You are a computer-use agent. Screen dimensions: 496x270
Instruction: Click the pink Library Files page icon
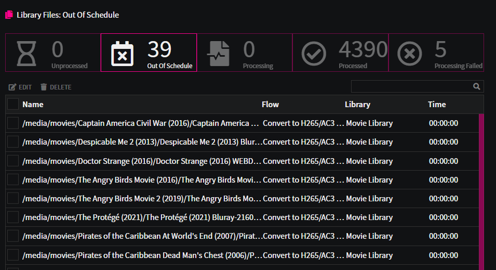(9, 15)
